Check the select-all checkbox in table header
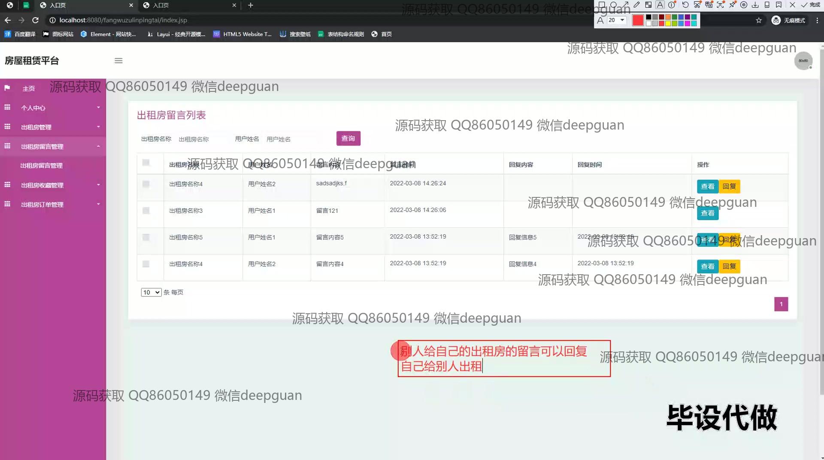The image size is (824, 460). point(146,163)
